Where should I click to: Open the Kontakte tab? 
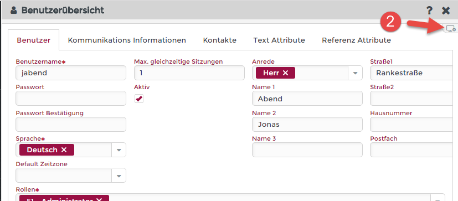(220, 40)
